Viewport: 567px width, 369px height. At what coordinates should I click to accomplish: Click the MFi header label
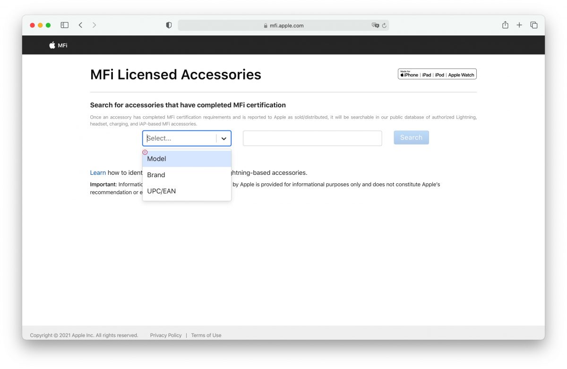[62, 45]
